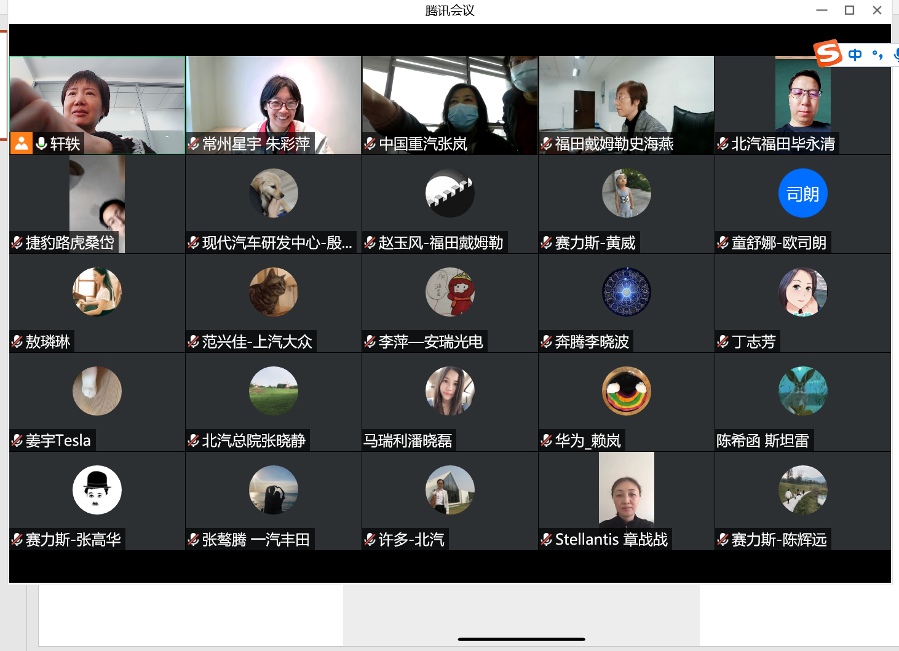
Task: Toggle the Sogou punctuation mode button
Action: [877, 55]
